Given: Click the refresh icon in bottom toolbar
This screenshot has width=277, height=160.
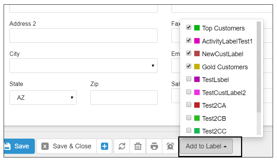Looking at the screenshot, I should [x=122, y=146].
